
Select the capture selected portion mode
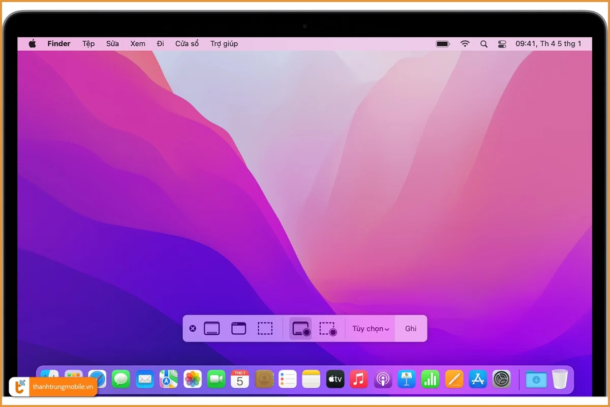265,328
